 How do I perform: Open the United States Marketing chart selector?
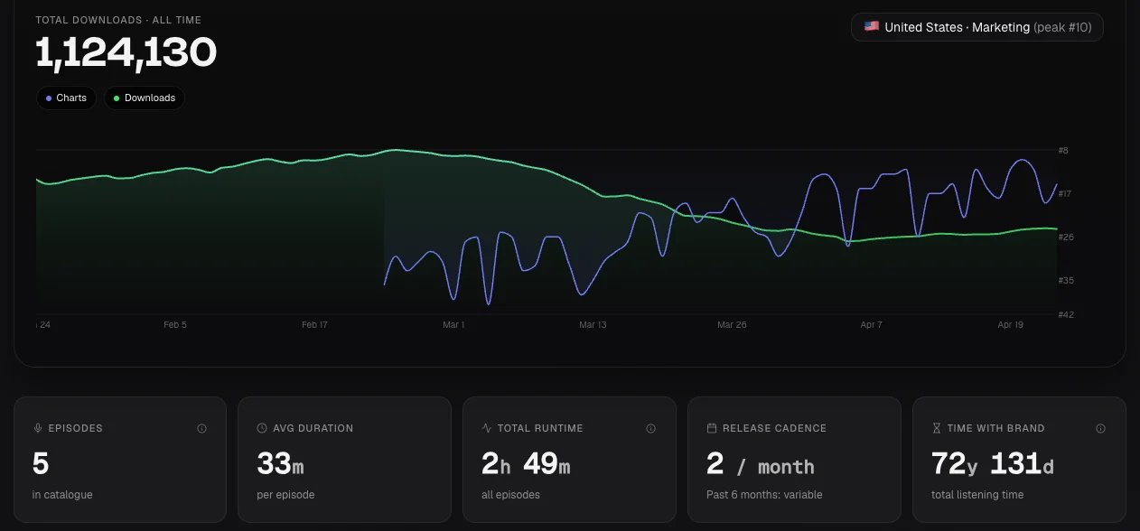click(977, 27)
